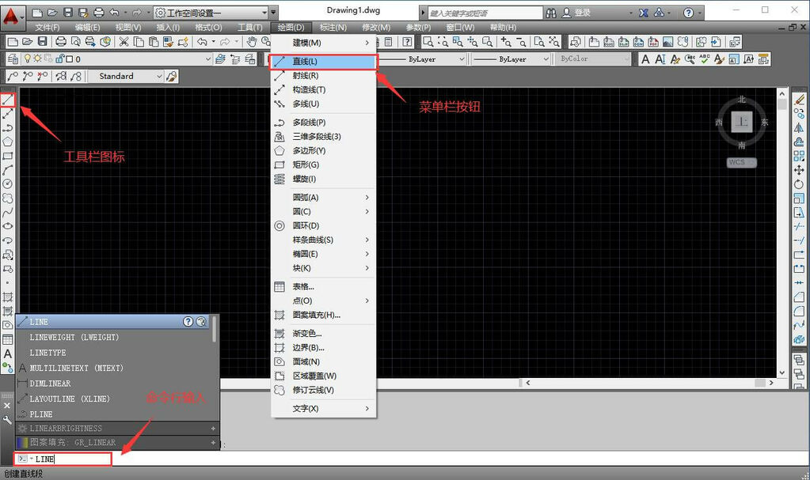Select LINETYPE from command suggestions
The height and width of the screenshot is (480, 810).
[48, 353]
